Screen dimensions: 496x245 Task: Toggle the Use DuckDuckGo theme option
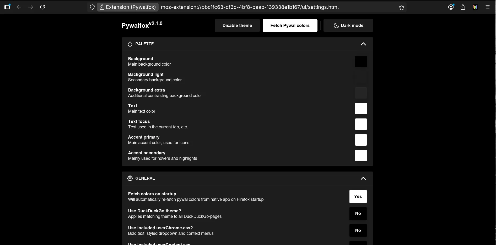[358, 213]
